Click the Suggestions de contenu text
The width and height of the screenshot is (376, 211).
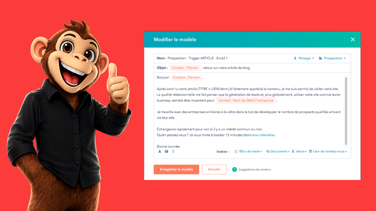tap(255, 169)
